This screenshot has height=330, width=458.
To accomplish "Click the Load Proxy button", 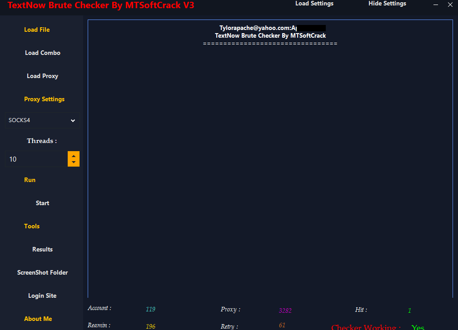I will point(42,76).
